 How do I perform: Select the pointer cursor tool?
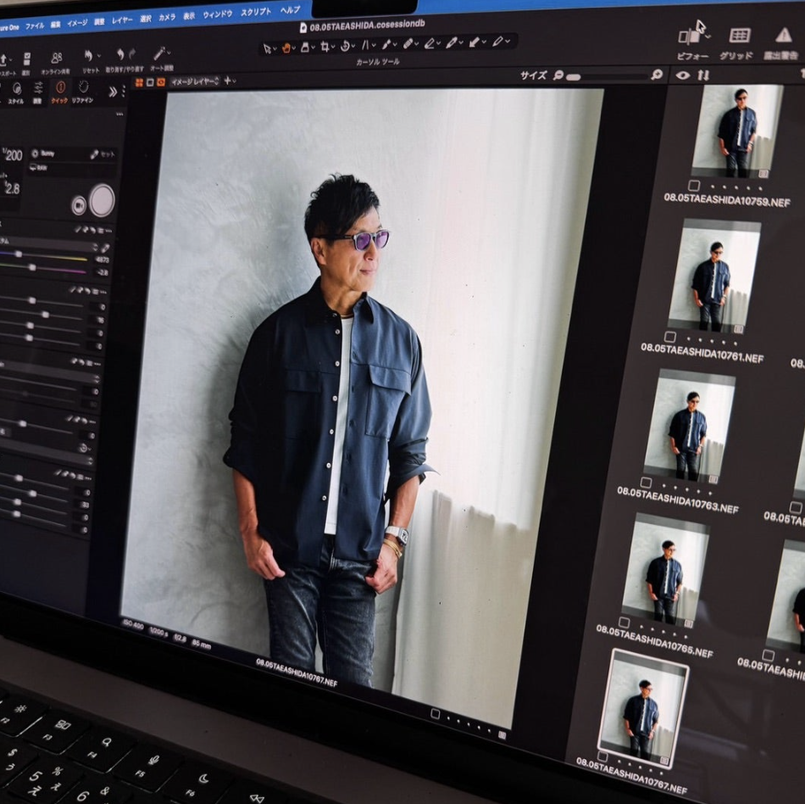(266, 49)
